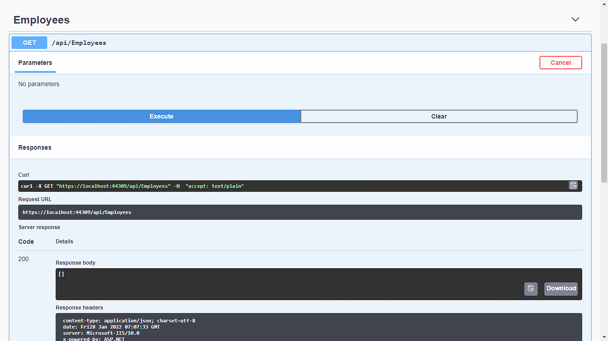Click the Clear button

tap(439, 116)
